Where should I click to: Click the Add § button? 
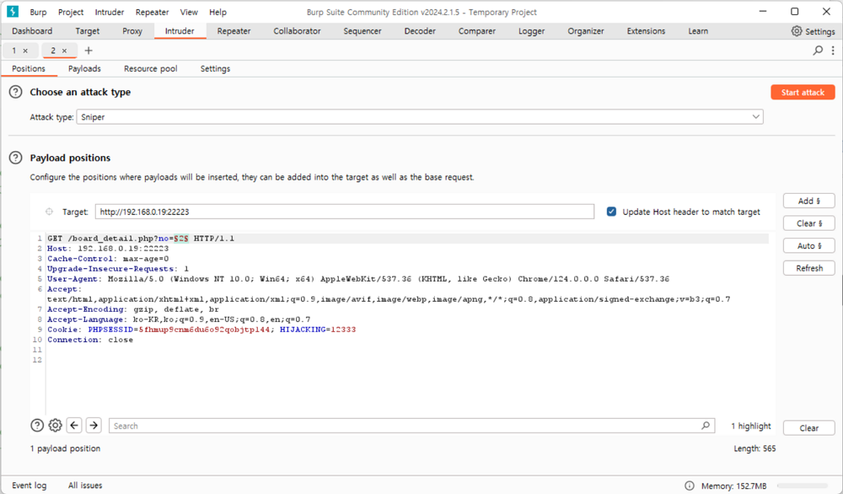click(x=808, y=201)
